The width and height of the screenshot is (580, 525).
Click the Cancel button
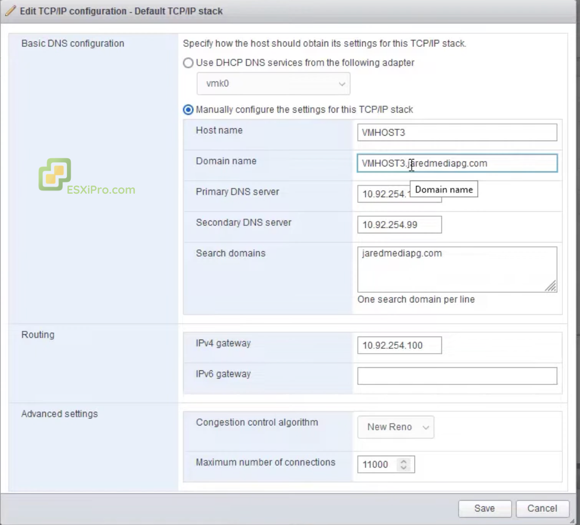[x=541, y=508]
